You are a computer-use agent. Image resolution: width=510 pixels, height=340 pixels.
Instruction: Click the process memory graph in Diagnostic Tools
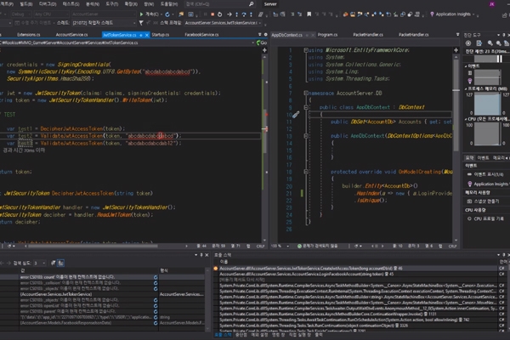pos(487,104)
